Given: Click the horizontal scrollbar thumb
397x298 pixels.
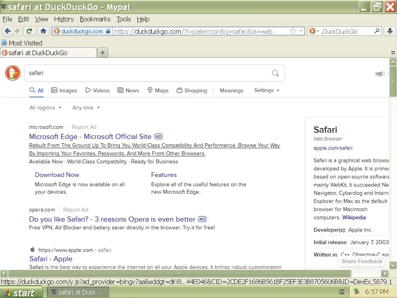Looking at the screenshot, I should coord(180,274).
